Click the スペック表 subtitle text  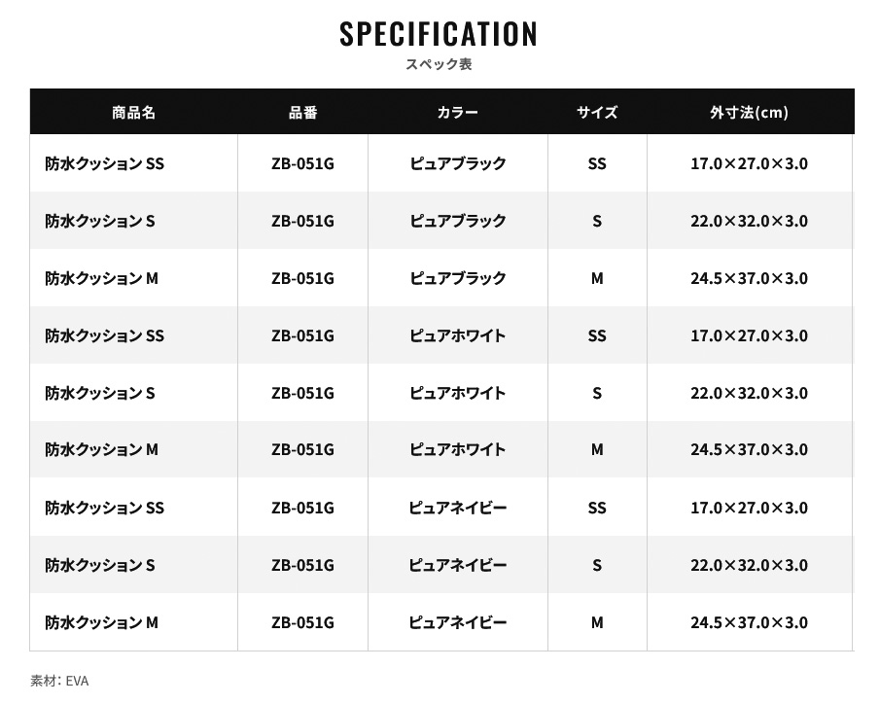click(439, 65)
